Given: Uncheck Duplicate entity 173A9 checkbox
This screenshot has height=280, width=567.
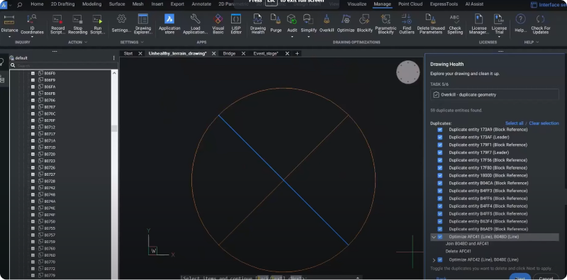Looking at the screenshot, I should coord(439,130).
